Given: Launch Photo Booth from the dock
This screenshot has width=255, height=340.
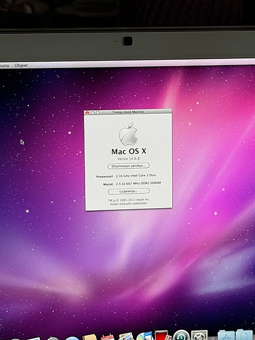Looking at the screenshot, I should point(162,335).
